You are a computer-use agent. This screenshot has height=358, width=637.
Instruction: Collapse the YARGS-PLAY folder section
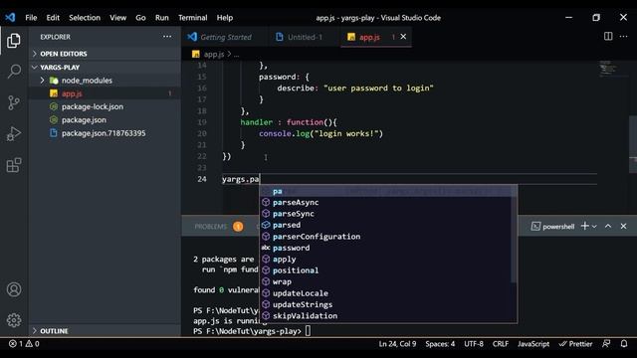[x=105, y=67]
